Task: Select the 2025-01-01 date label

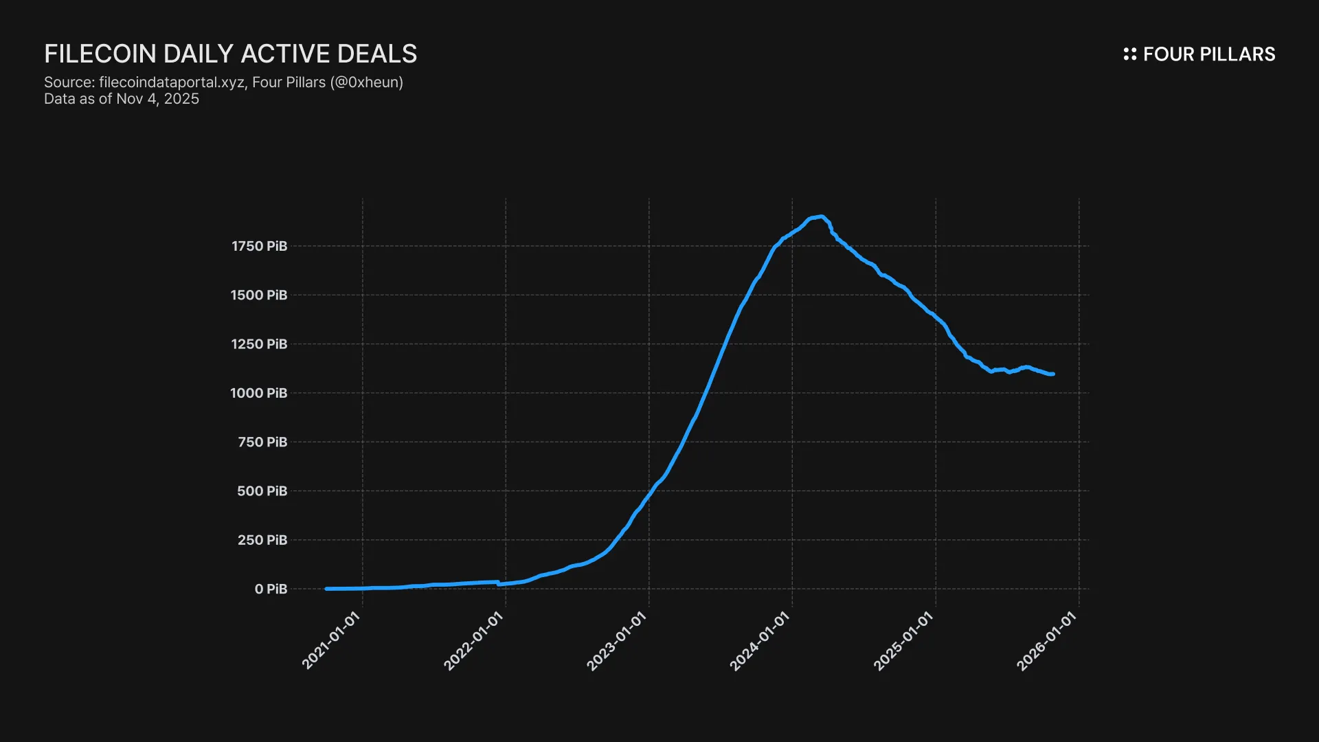Action: tap(903, 641)
